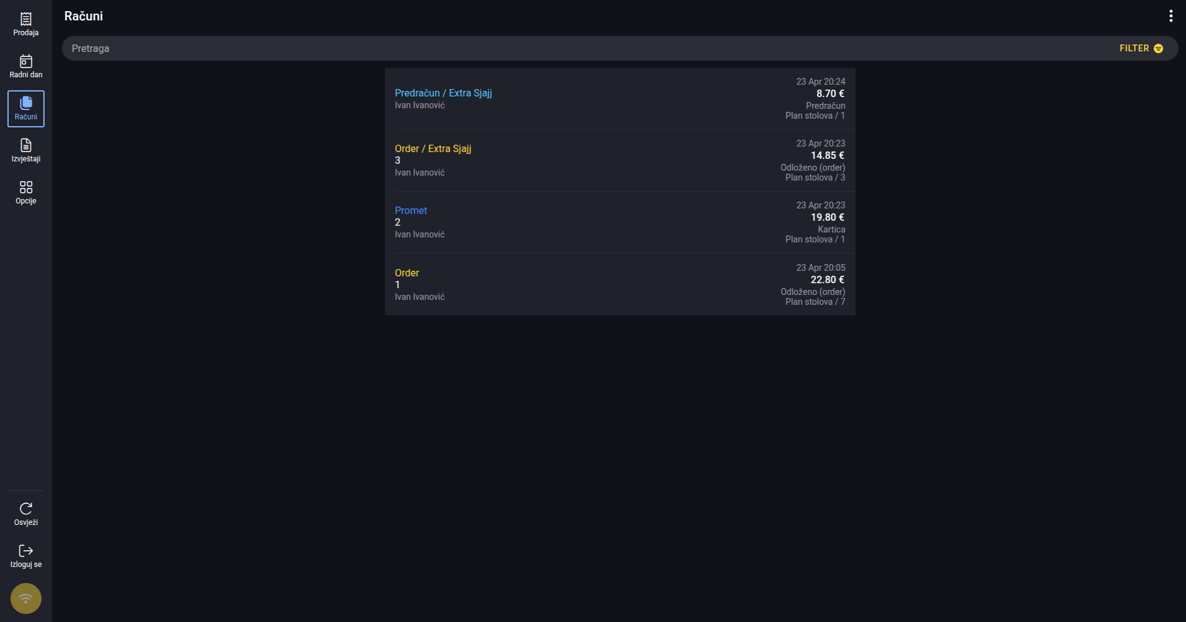Open the Prodaja sales section
The image size is (1186, 622).
point(26,25)
